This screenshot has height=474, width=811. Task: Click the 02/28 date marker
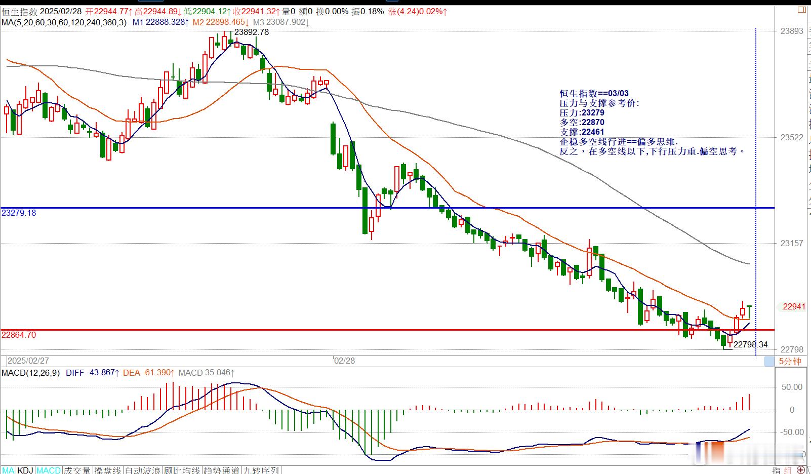click(x=344, y=361)
